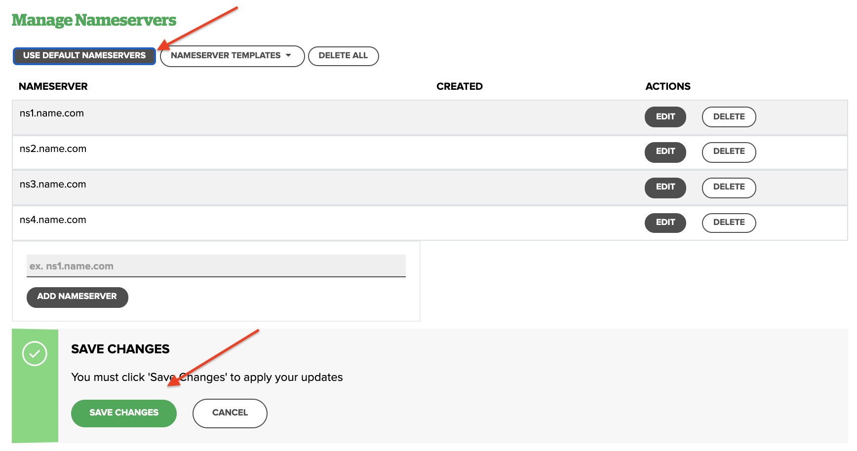Edit the ns3.name.com nameserver
The width and height of the screenshot is (857, 451).
tap(665, 188)
